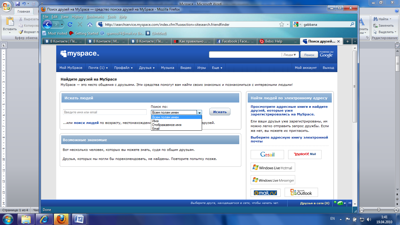This screenshot has width=400, height=225.
Task: Open the Поиск по combo box arrow
Action: click(199, 112)
